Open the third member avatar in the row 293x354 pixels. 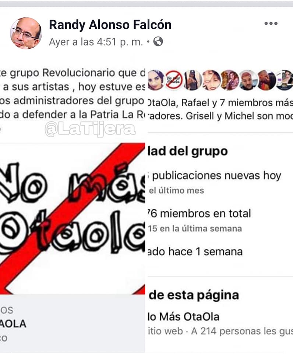[x=192, y=80]
